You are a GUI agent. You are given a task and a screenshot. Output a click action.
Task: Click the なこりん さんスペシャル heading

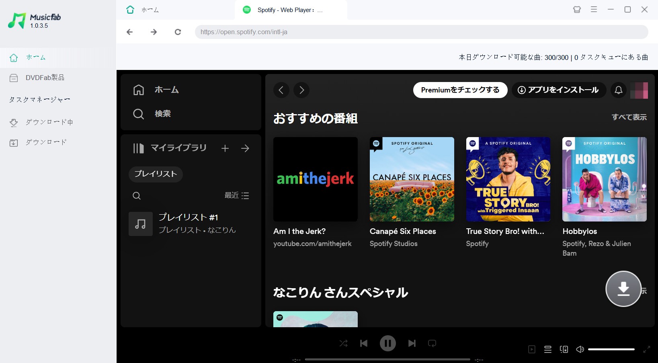(x=340, y=292)
